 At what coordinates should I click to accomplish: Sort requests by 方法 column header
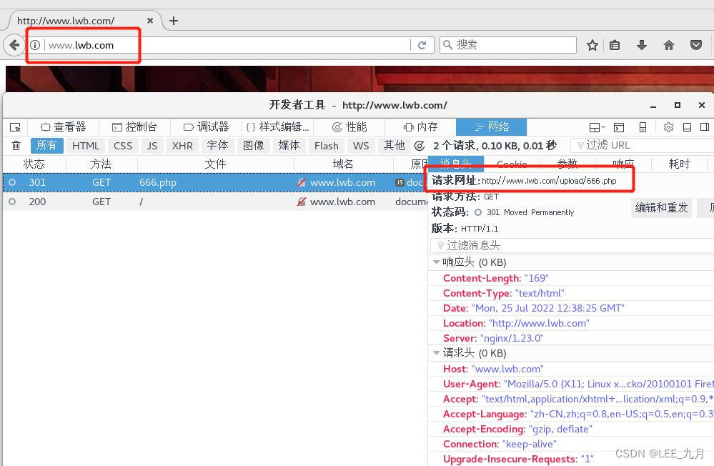[x=101, y=164]
